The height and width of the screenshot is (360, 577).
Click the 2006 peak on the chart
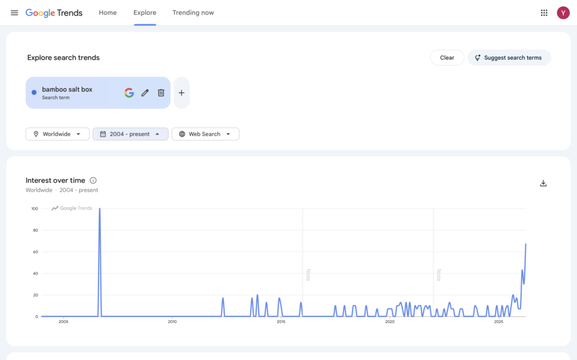click(100, 210)
